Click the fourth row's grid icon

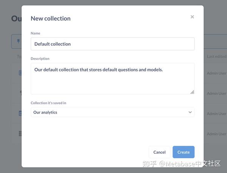tap(20, 134)
